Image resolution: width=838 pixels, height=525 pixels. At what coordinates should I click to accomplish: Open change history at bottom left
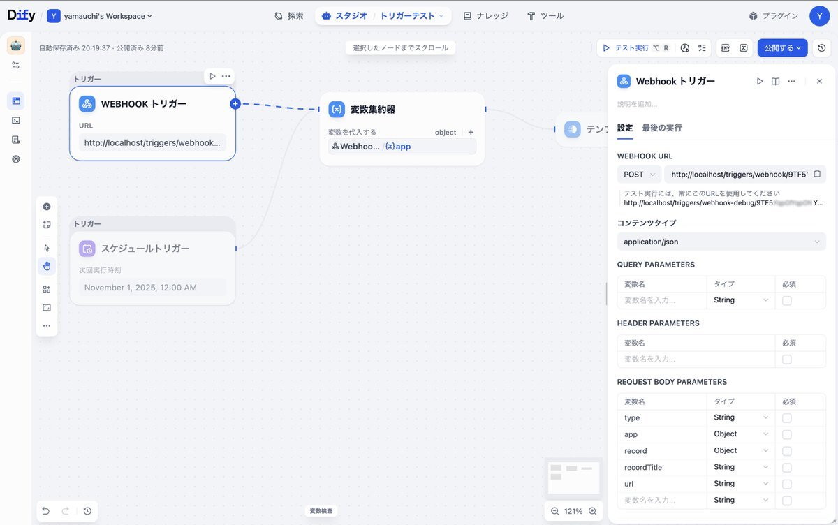click(87, 511)
